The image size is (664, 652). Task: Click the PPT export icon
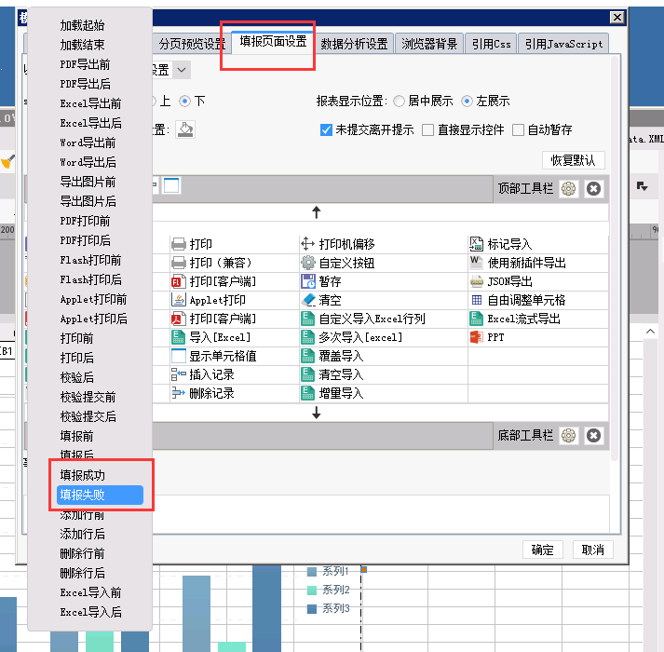point(477,337)
